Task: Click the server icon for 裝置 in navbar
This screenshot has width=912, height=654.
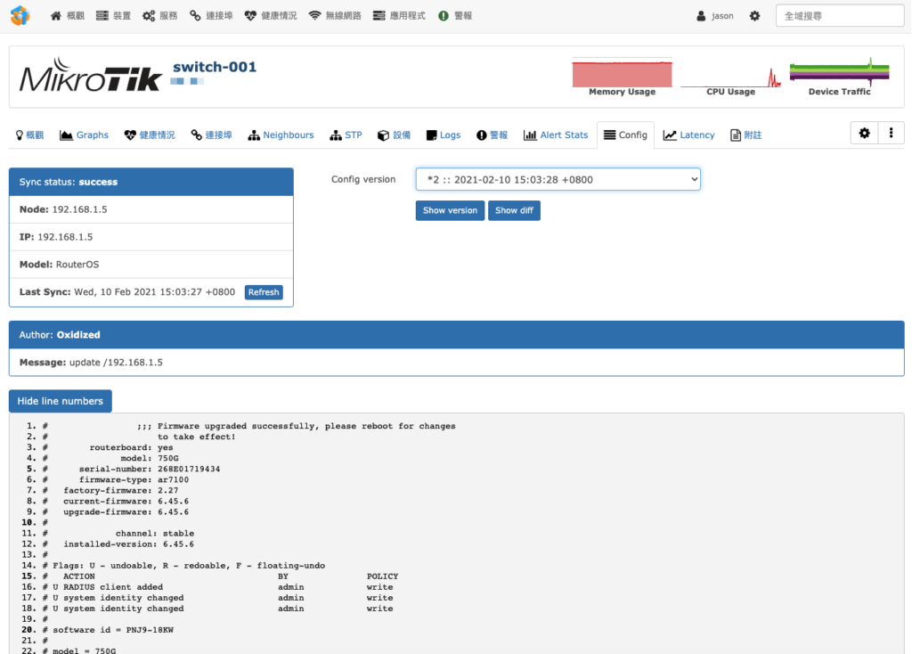Action: [102, 16]
